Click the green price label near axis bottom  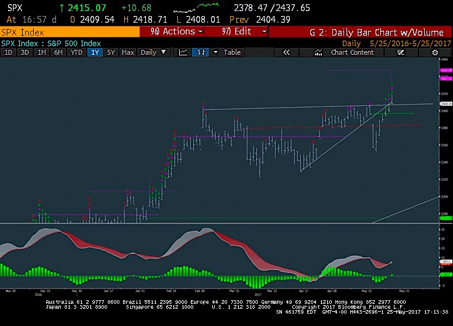point(446,218)
